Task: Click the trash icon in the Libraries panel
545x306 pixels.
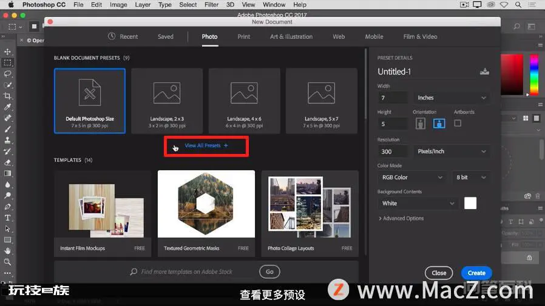Action: [538, 196]
